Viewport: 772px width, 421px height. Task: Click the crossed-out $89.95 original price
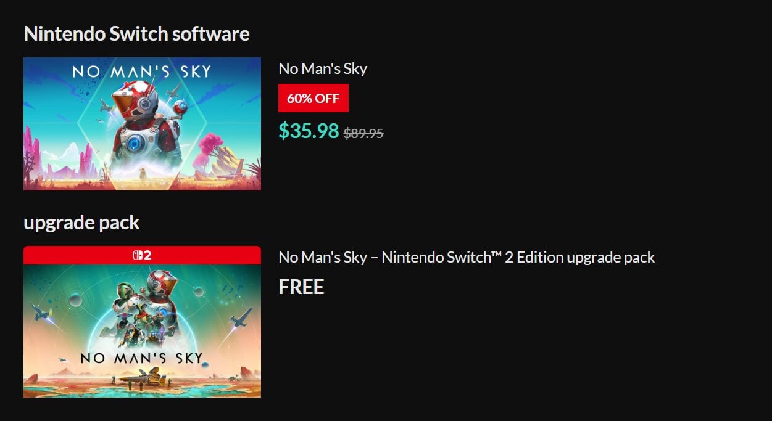363,133
